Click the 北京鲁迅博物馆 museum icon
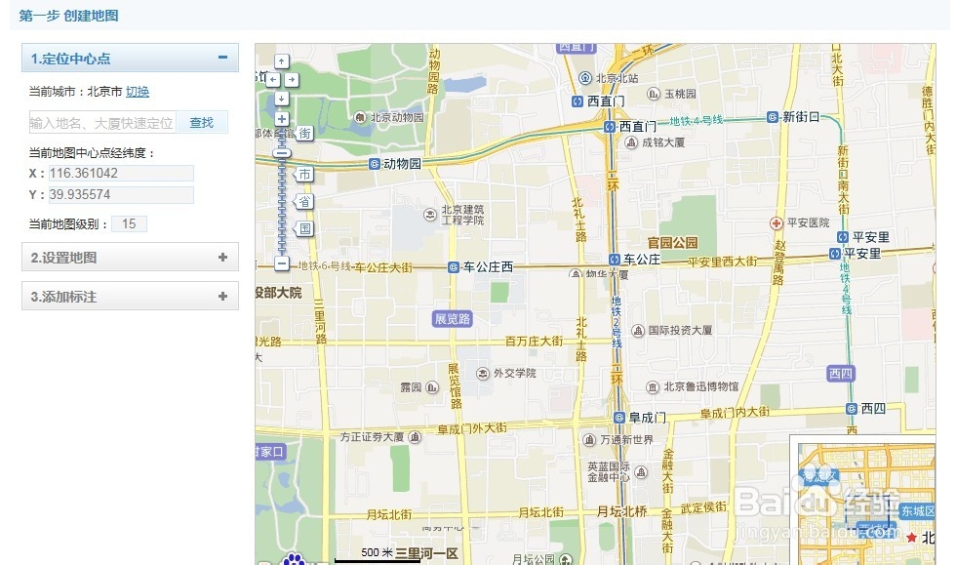 [653, 387]
